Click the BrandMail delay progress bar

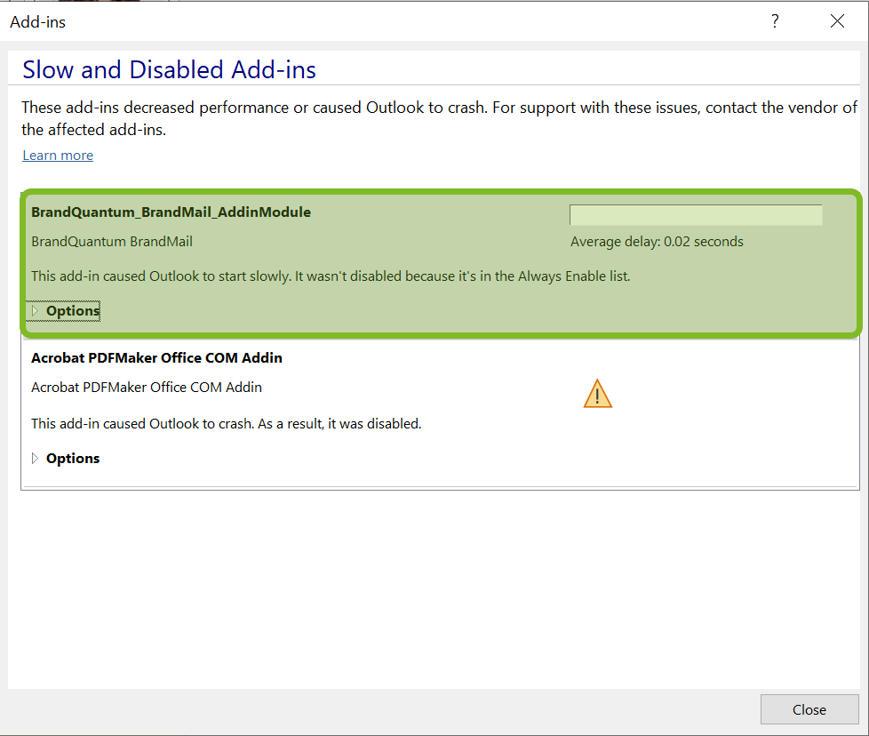click(x=696, y=214)
